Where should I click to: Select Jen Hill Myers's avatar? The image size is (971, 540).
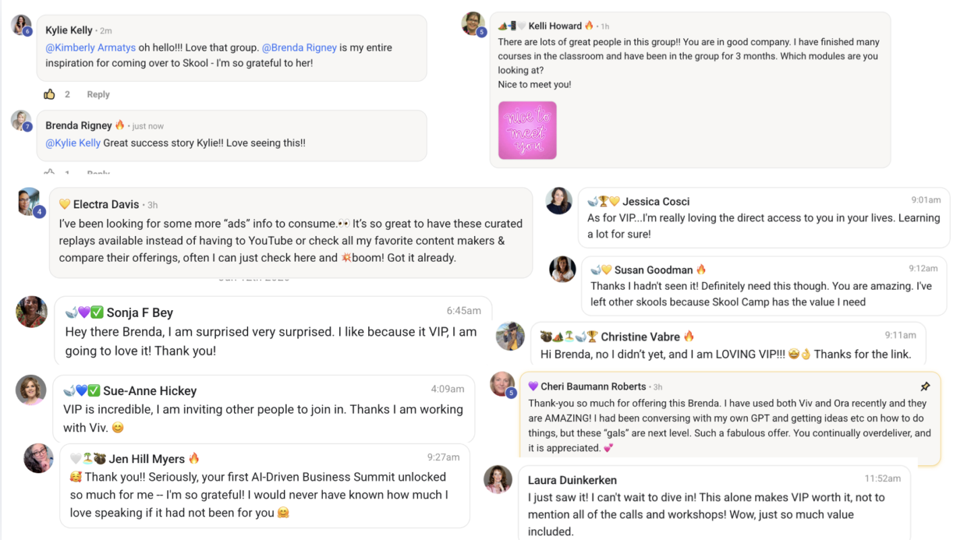click(x=38, y=458)
